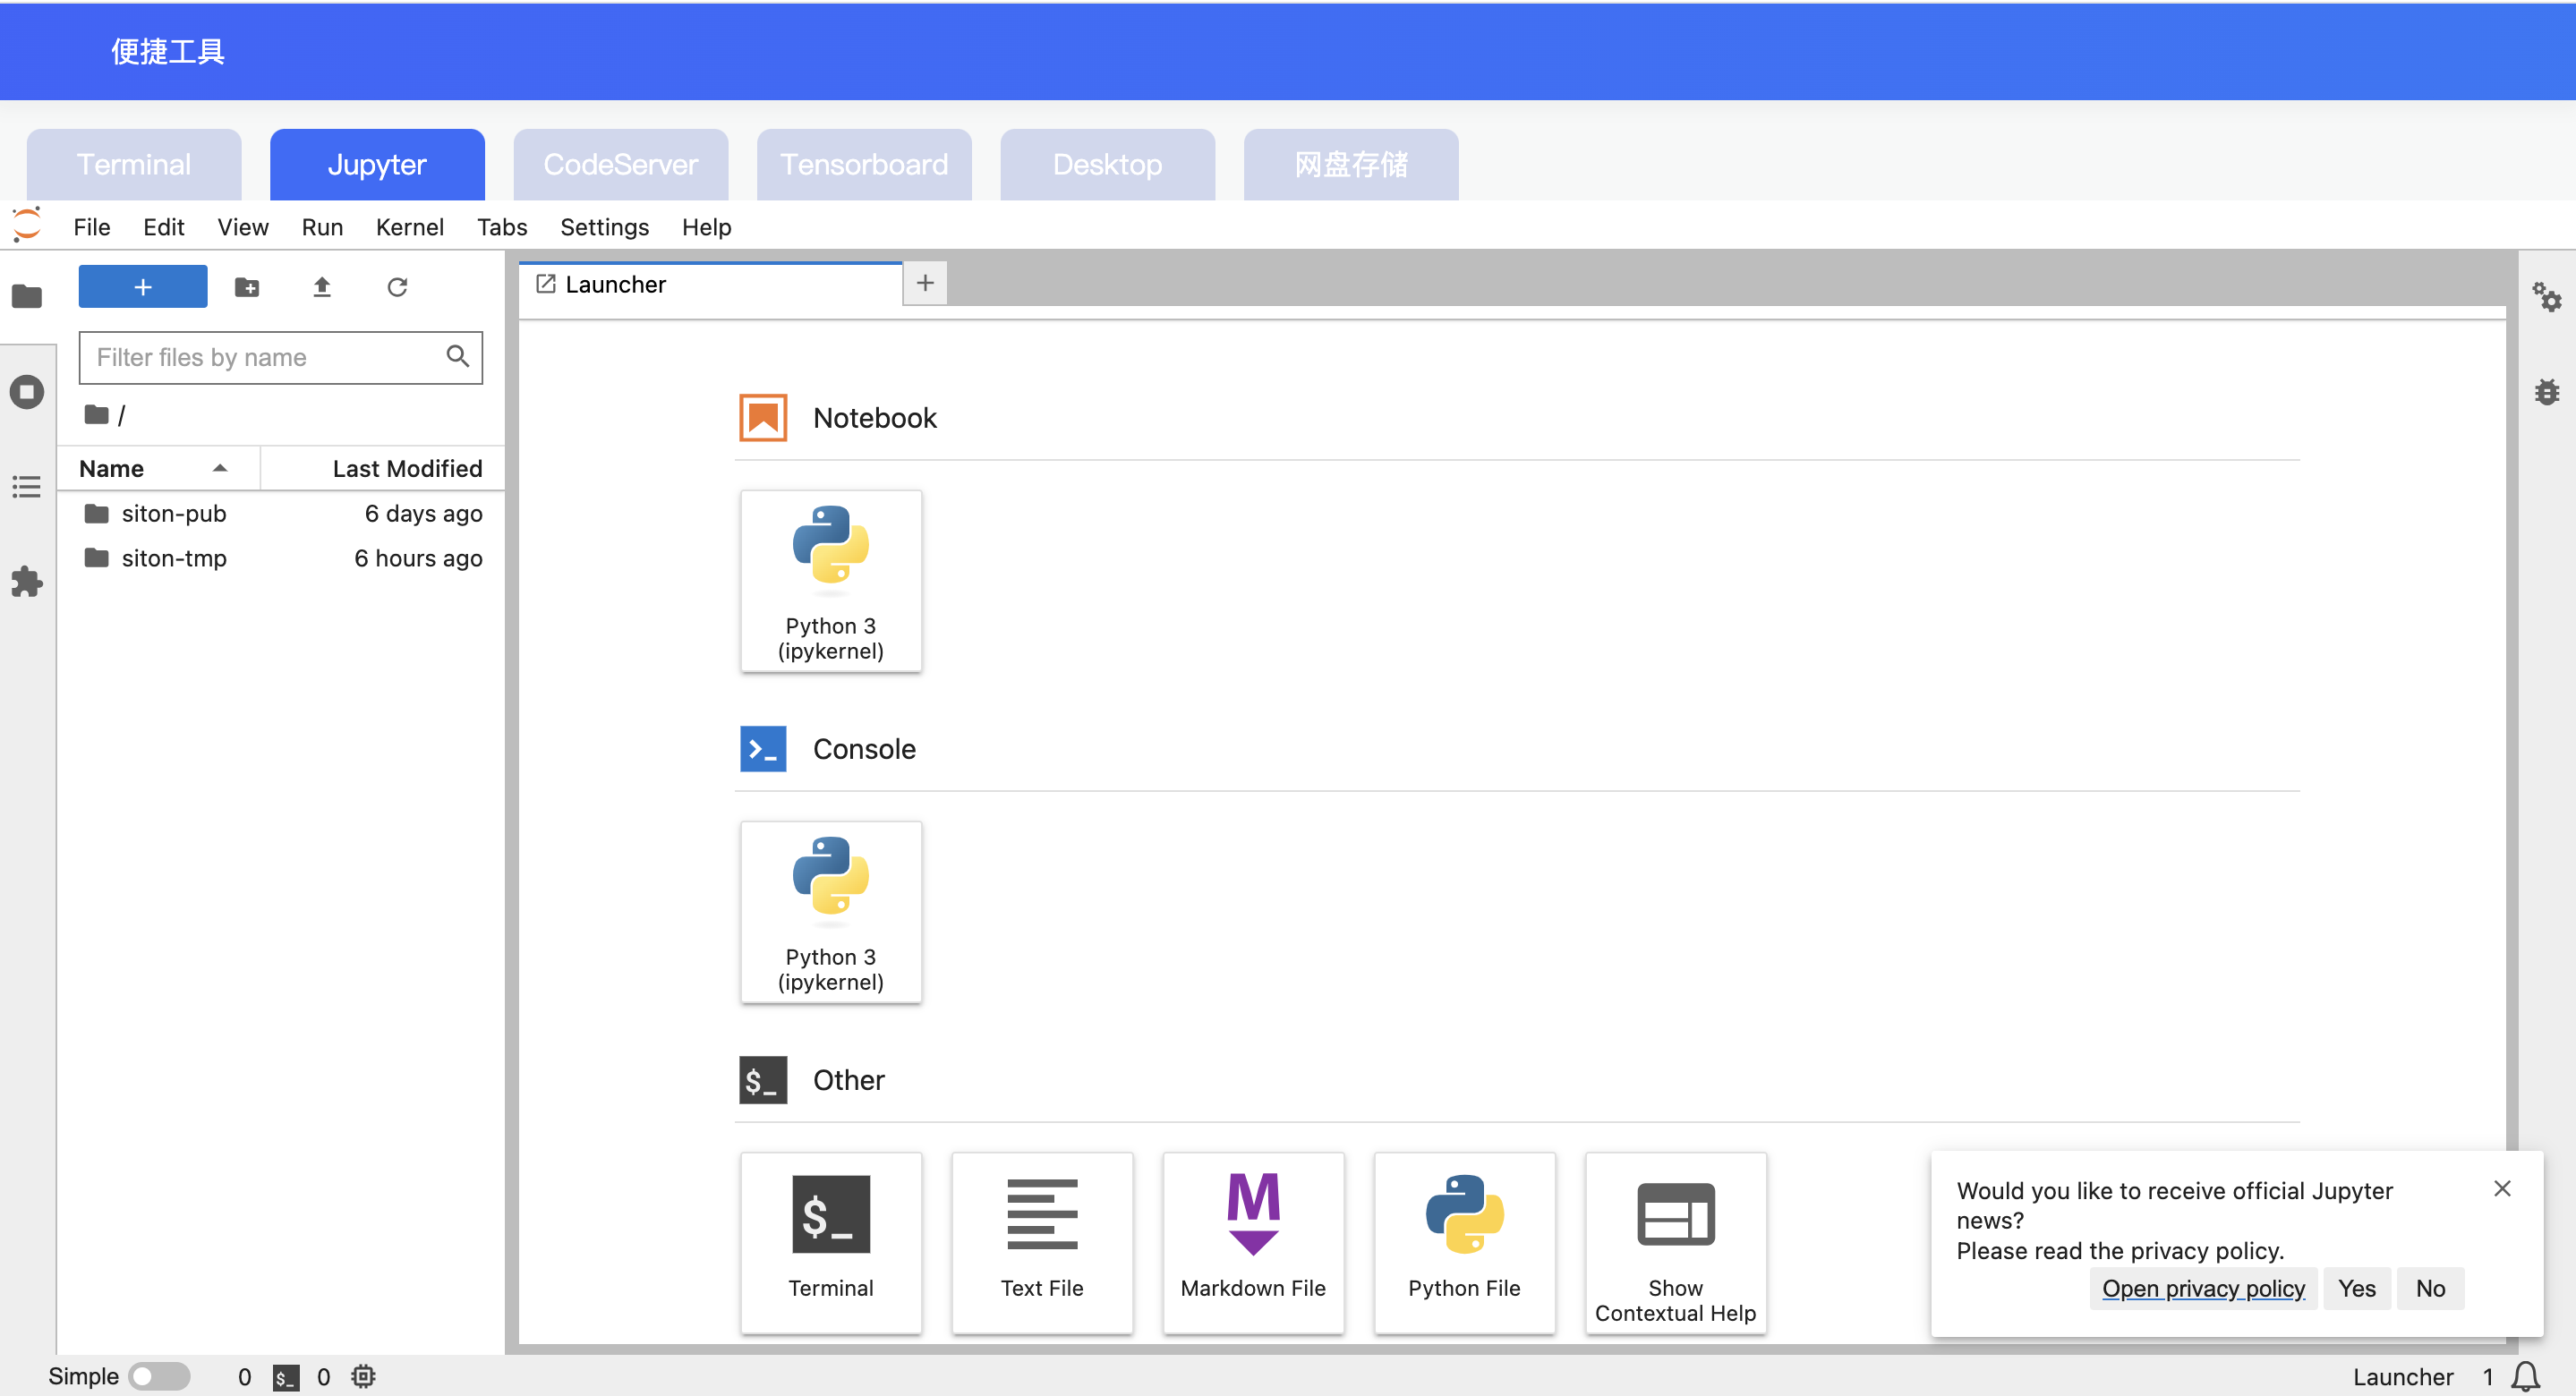The image size is (2576, 1396).
Task: Click the terminal count icon in status bar
Action: click(x=286, y=1377)
